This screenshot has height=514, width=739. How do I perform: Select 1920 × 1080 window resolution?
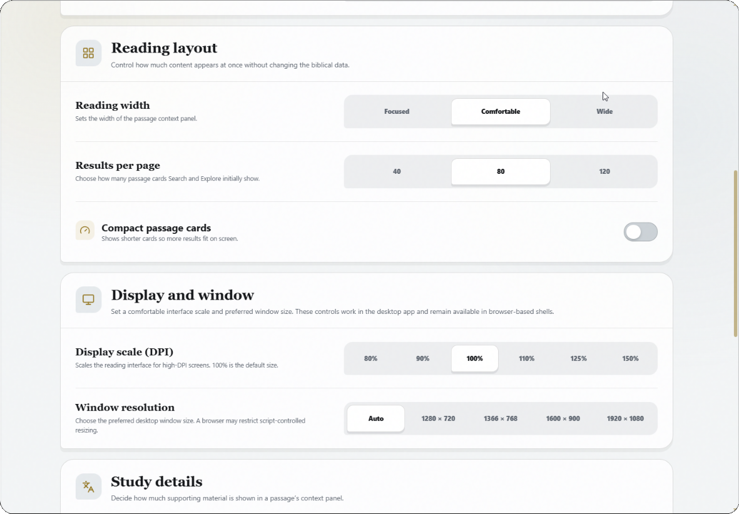(x=625, y=418)
